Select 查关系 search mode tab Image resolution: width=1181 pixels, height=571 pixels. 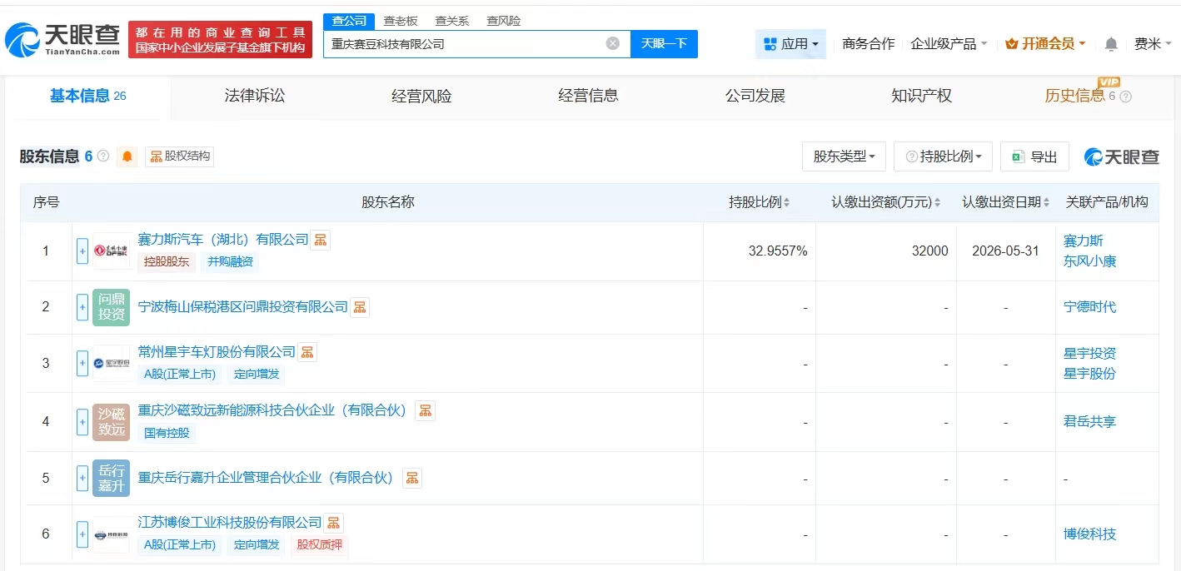click(x=452, y=21)
